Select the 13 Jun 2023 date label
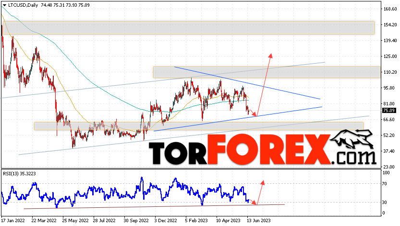The width and height of the screenshot is (400, 226). [258, 220]
